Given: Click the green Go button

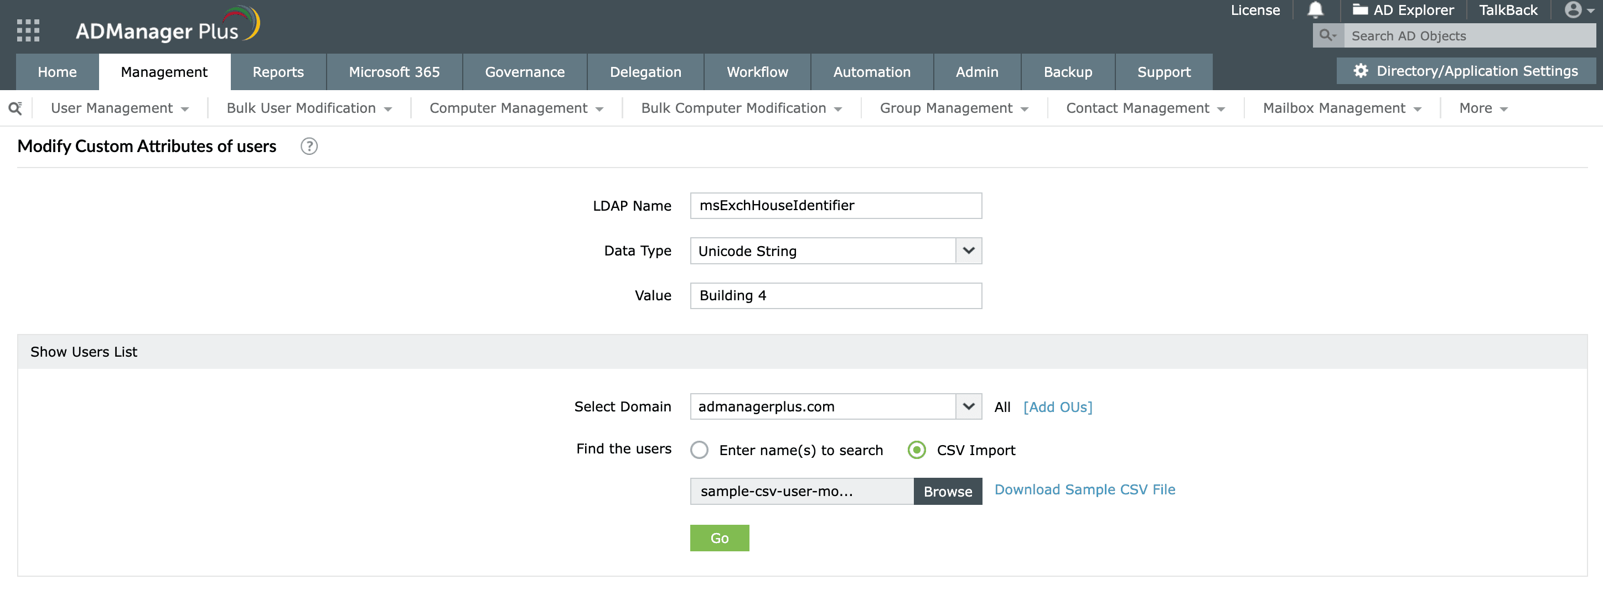Looking at the screenshot, I should pyautogui.click(x=720, y=538).
